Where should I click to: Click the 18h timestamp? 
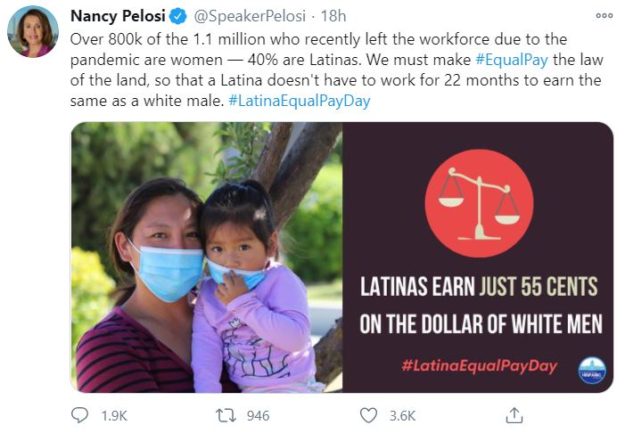(x=334, y=17)
